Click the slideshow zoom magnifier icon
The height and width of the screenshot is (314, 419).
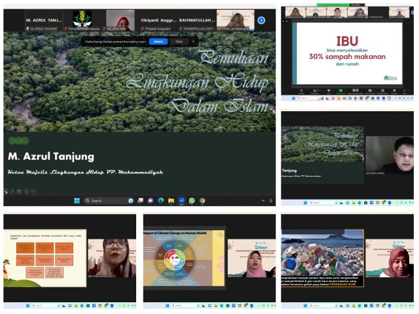coord(26,191)
